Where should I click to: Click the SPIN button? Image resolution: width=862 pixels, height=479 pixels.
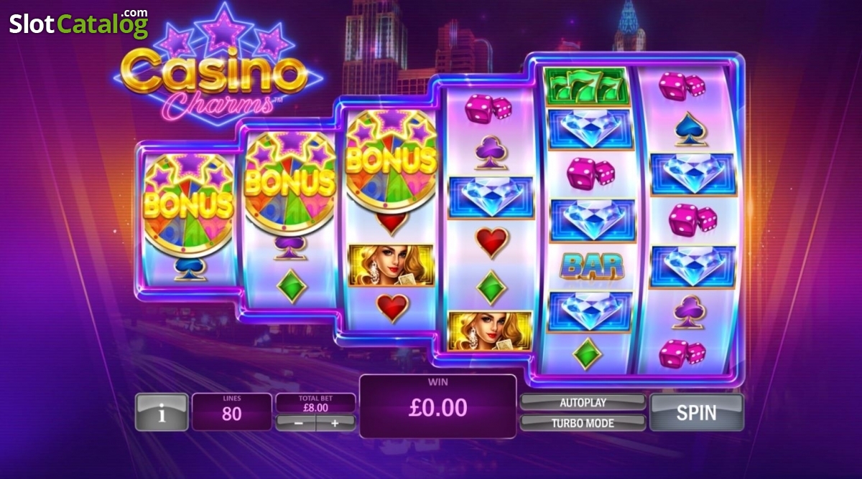(696, 412)
